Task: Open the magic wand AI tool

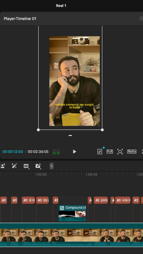Action: click(x=14, y=166)
